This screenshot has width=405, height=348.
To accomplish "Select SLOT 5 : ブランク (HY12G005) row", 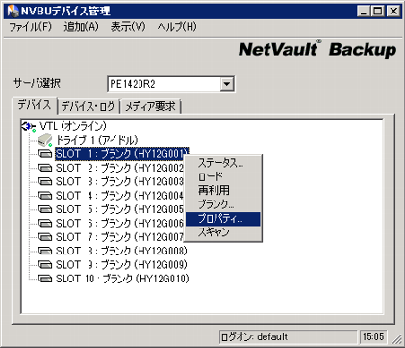I will click(x=119, y=209).
